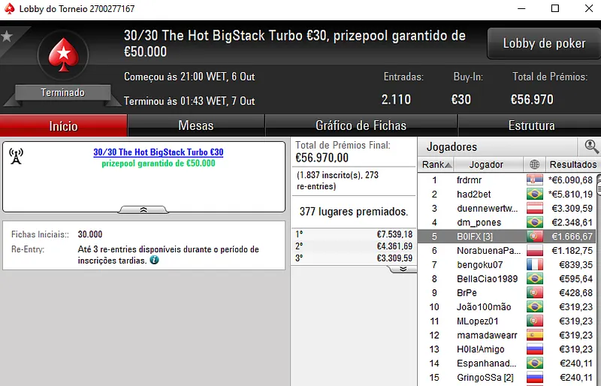Image resolution: width=601 pixels, height=386 pixels.
Task: Open the Gráfico de Fichas tab
Action: tap(361, 125)
